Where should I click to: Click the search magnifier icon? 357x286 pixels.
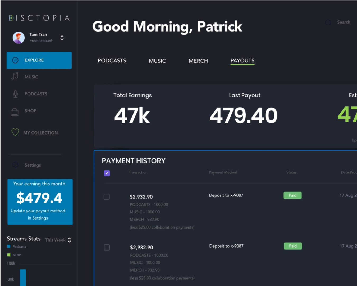[x=328, y=23]
